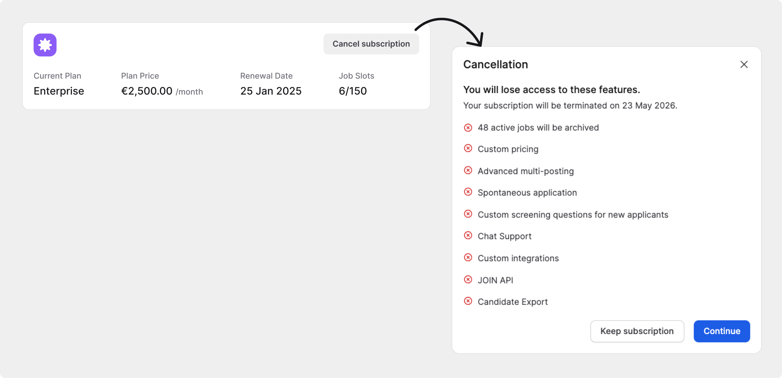Screen dimensions: 782x378
Task: Click the purple gear plan icon
Action: (x=45, y=45)
